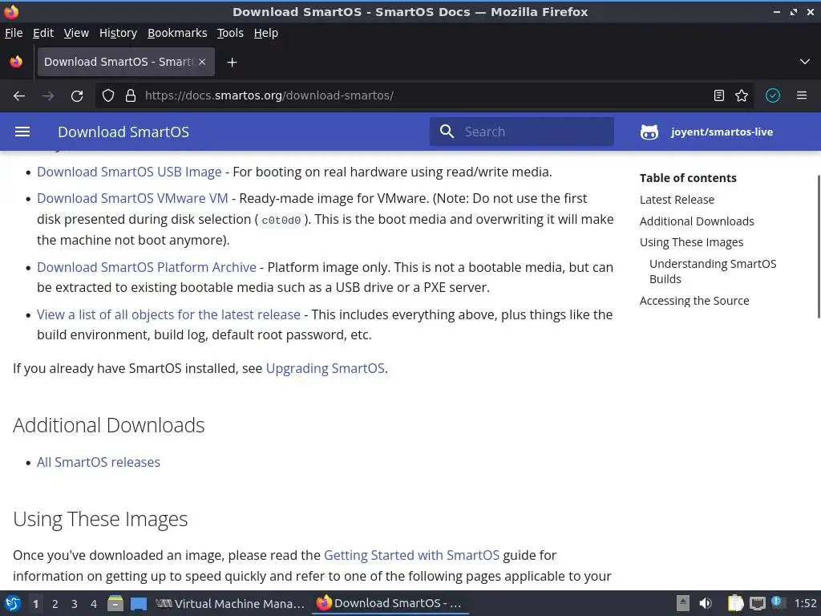Open the desktop start menu icon
The image size is (821, 616).
point(13,603)
